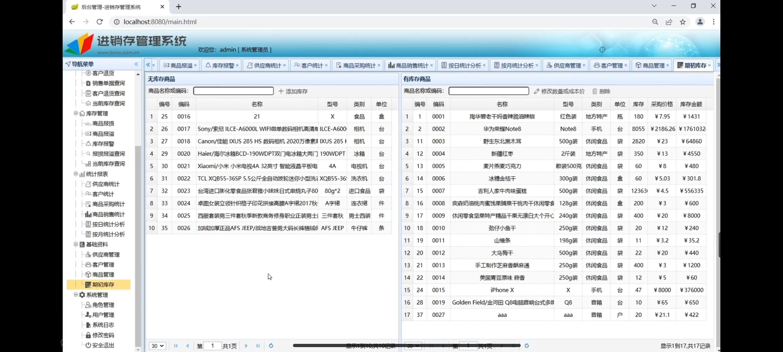
Task: Switch to the 库存报警 tab
Action: point(220,66)
